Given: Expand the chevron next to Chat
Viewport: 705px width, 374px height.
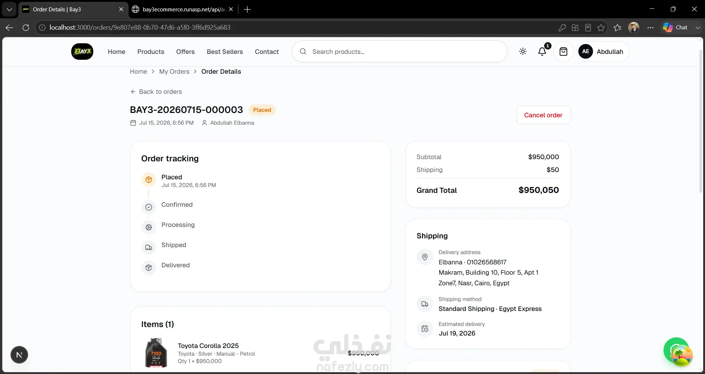Looking at the screenshot, I should [698, 27].
